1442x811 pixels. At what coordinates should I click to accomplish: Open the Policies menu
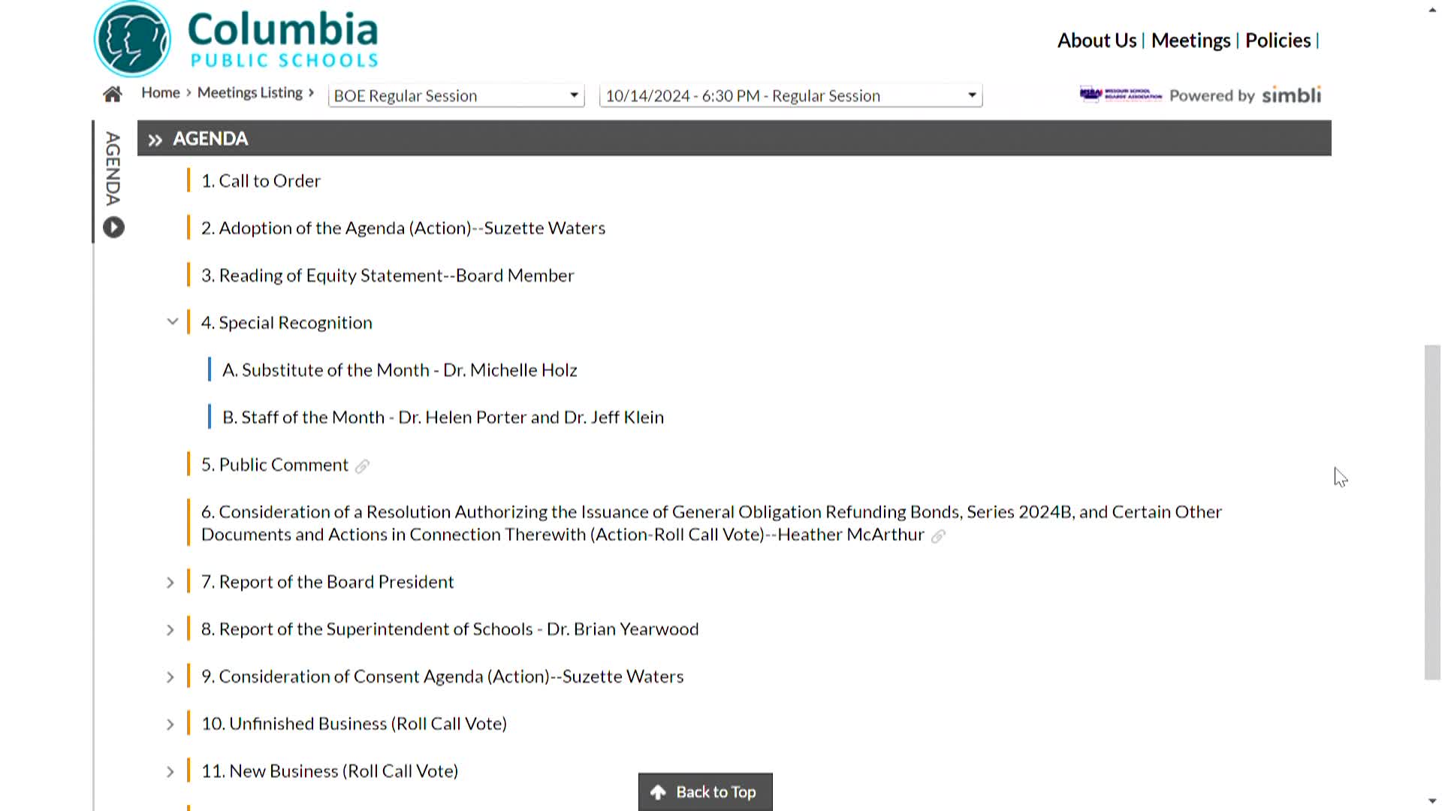1278,41
